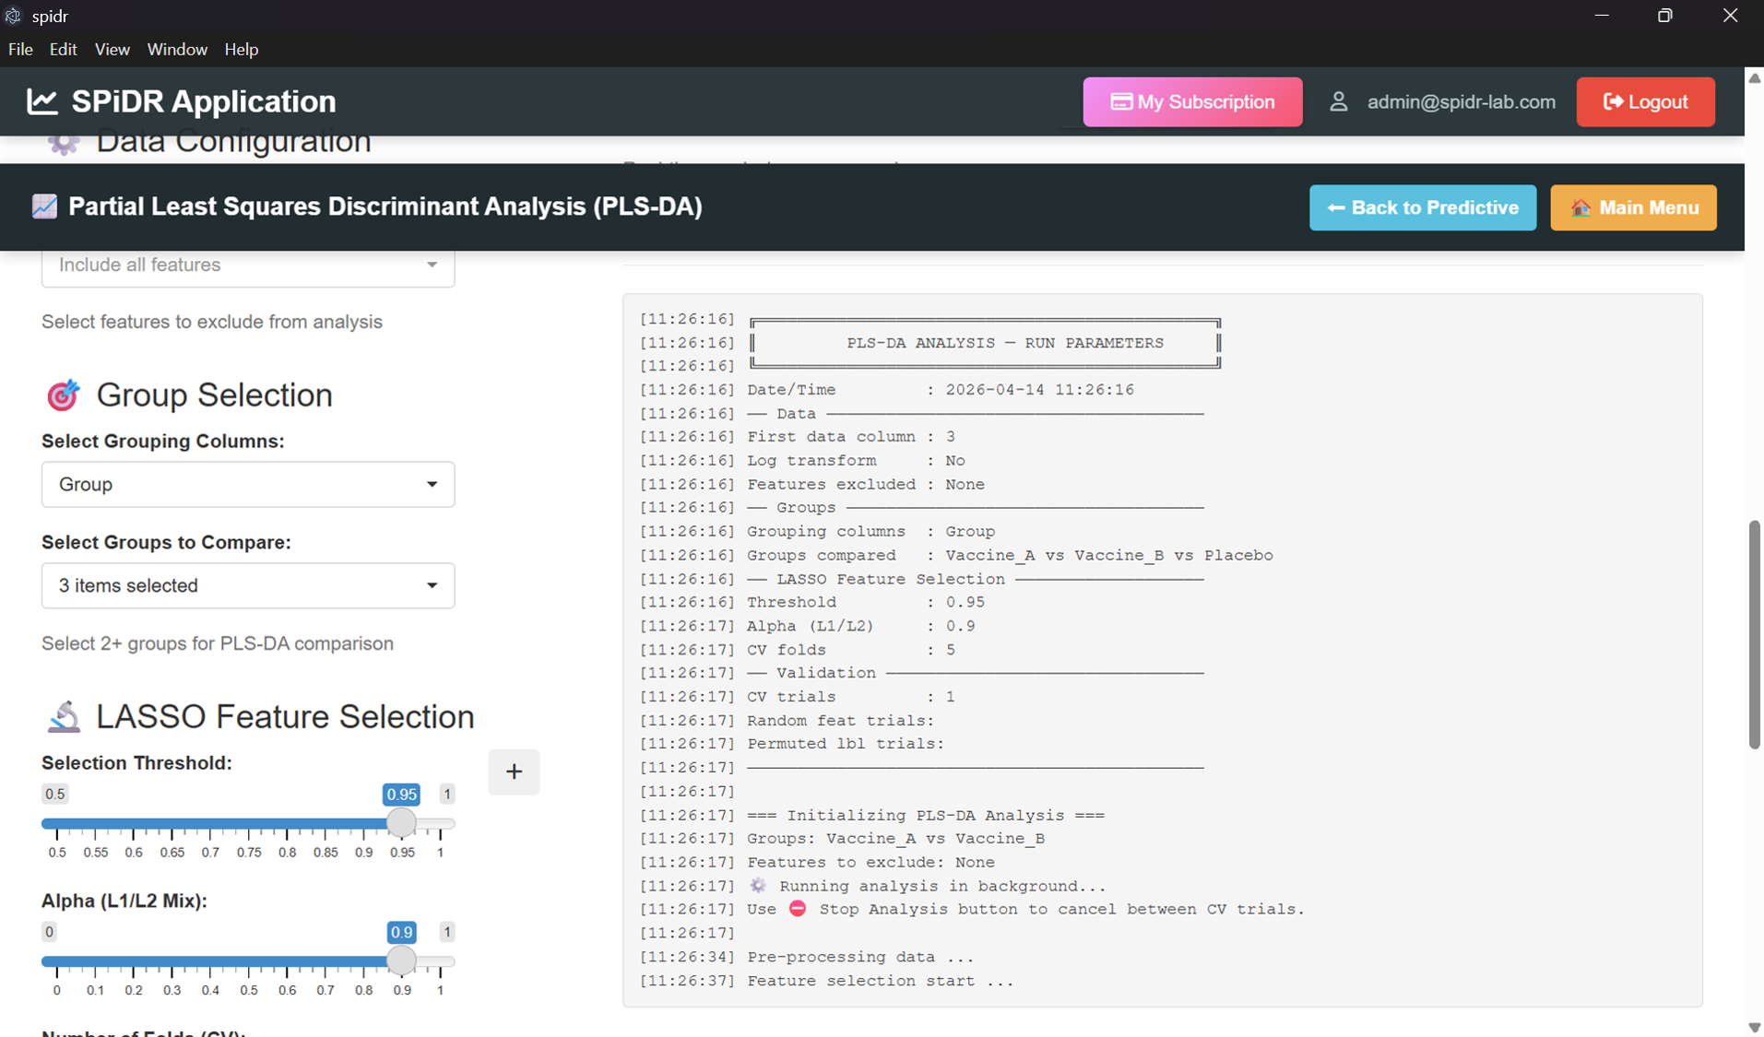Click the 'PLS-DA ANALYSIS — RUN PARAMETERS' header

(x=1005, y=343)
